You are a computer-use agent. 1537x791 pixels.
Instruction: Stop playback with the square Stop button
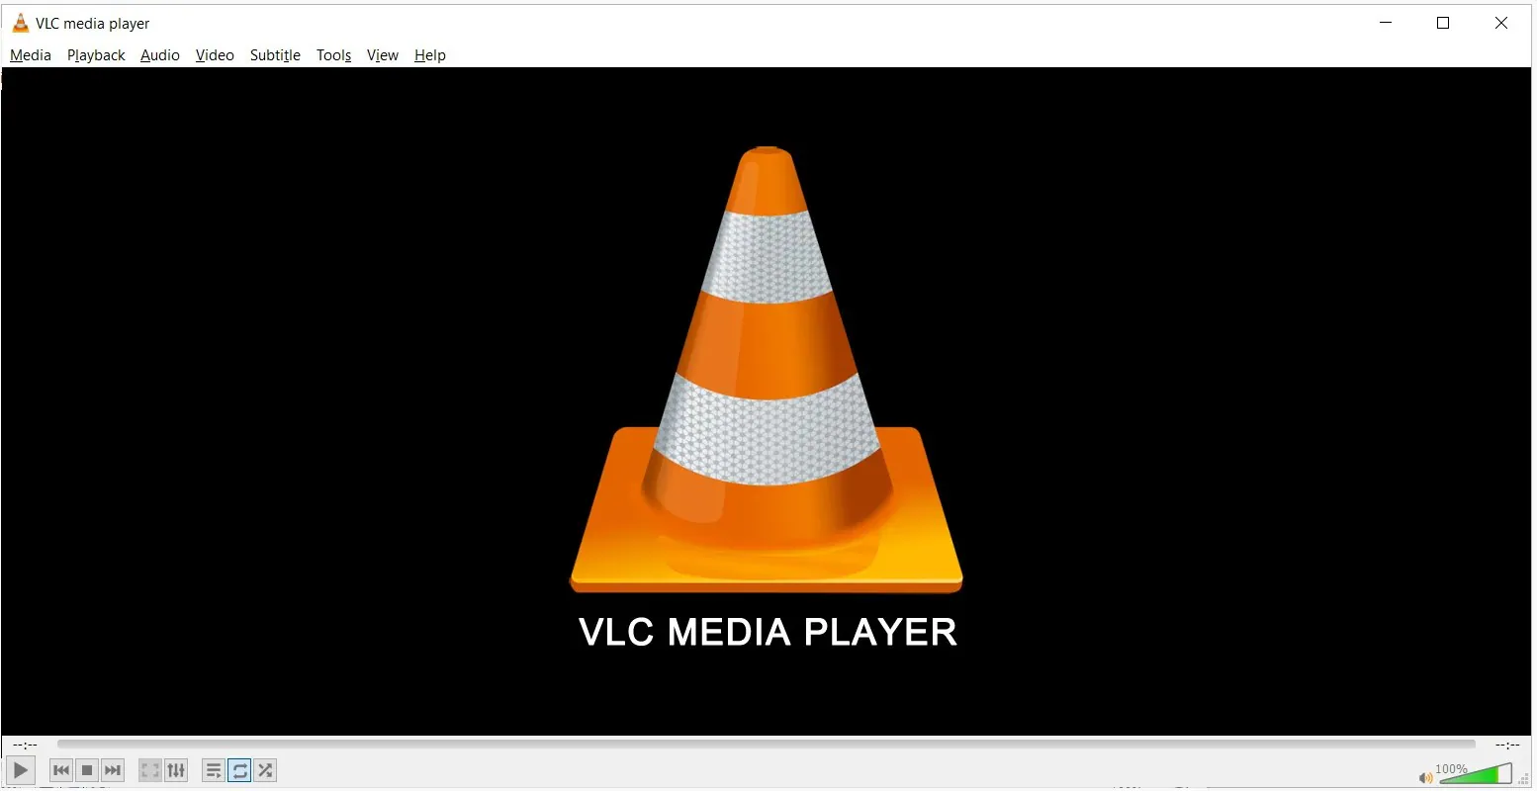pyautogui.click(x=87, y=770)
